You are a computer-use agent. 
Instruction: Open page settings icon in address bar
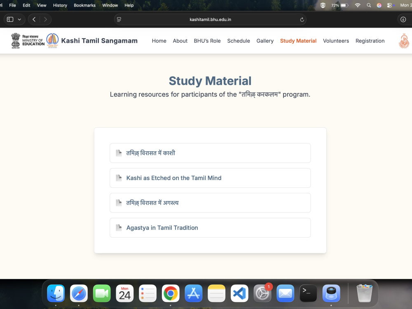119,19
